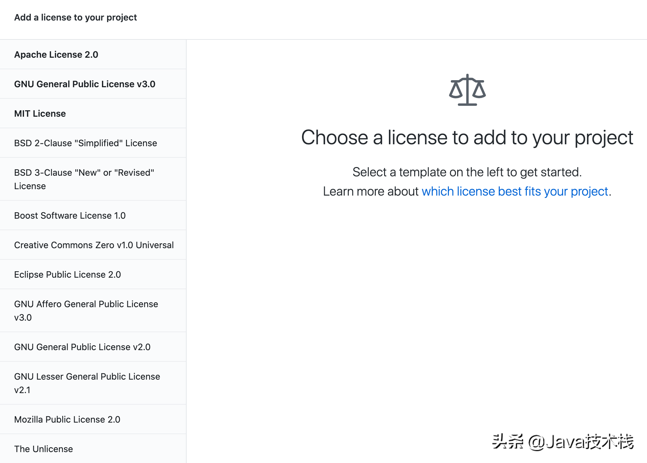This screenshot has height=463, width=647.
Task: Choose GNU General Public License v2.0
Action: pos(93,347)
